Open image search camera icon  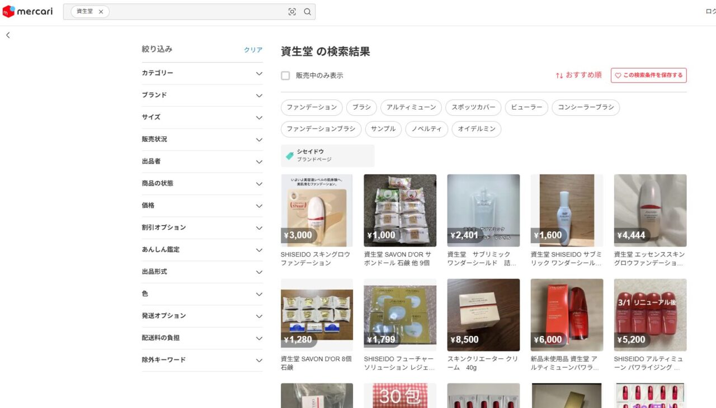coord(292,12)
